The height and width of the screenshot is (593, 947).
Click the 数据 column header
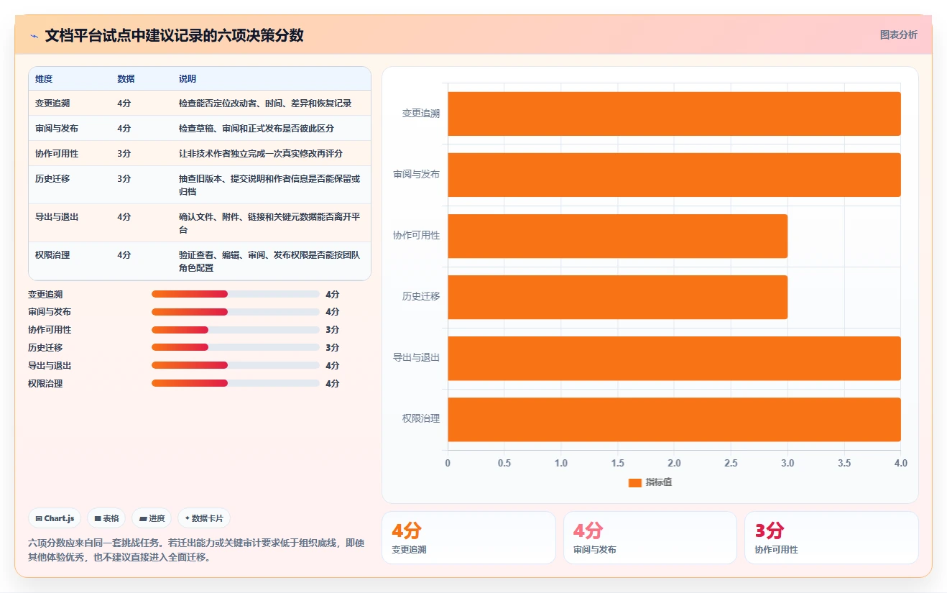pyautogui.click(x=126, y=79)
